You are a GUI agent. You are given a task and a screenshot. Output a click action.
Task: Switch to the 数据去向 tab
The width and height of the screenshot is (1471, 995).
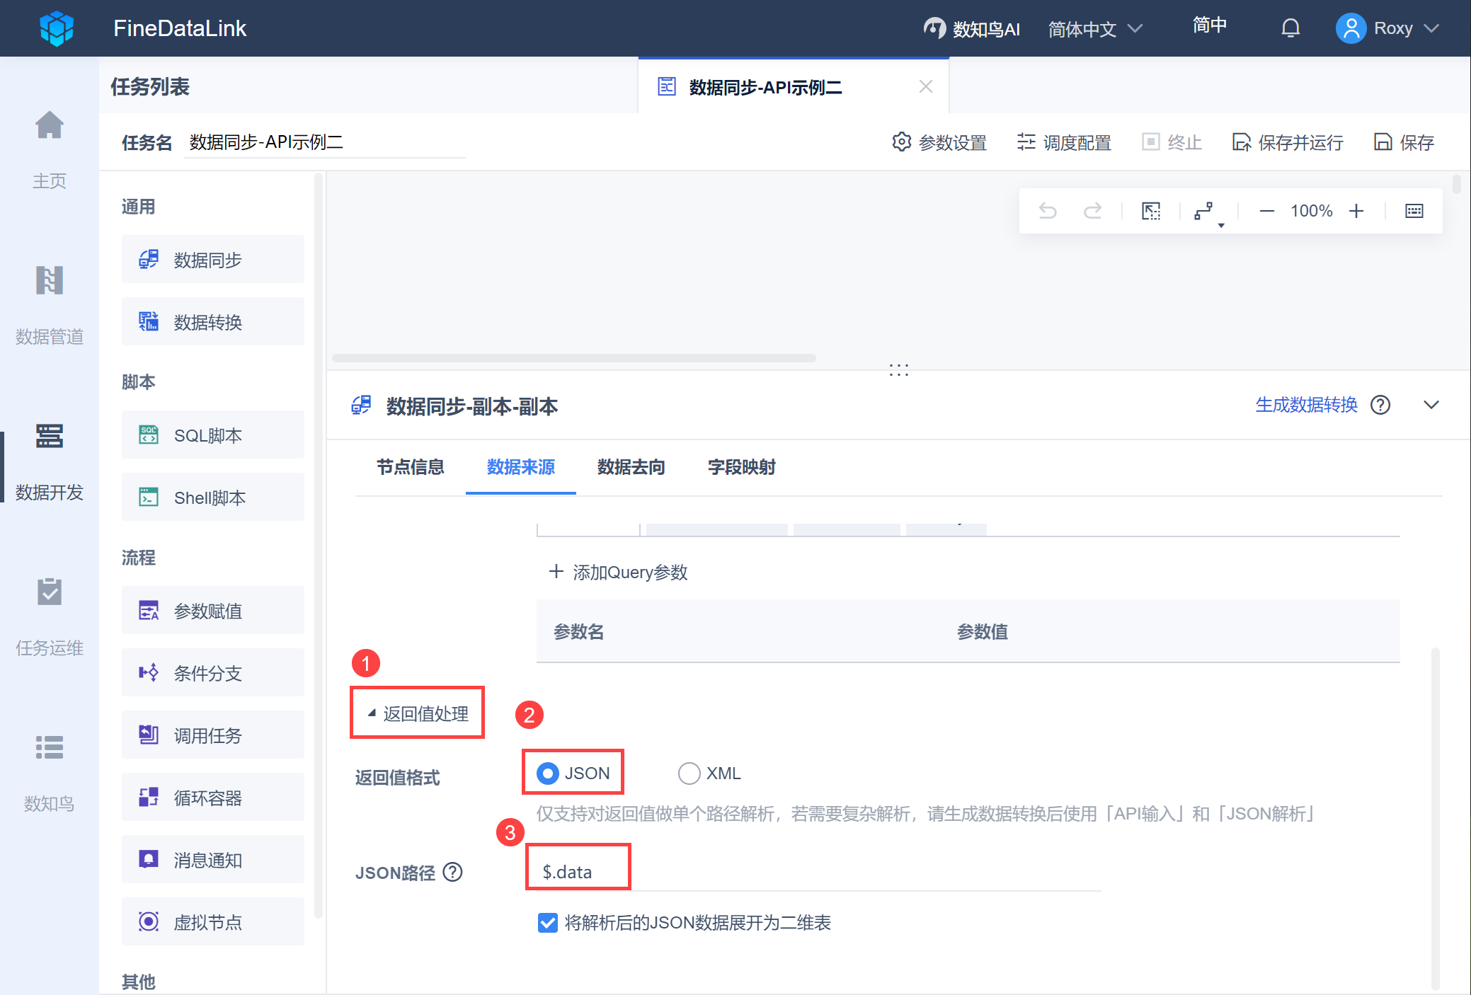click(631, 467)
